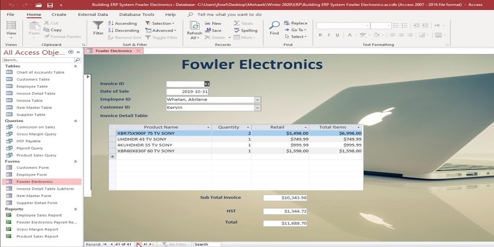Screen dimensions: 494x247
Task: Collapse the Queries group in navigation pane
Action: tap(76, 121)
